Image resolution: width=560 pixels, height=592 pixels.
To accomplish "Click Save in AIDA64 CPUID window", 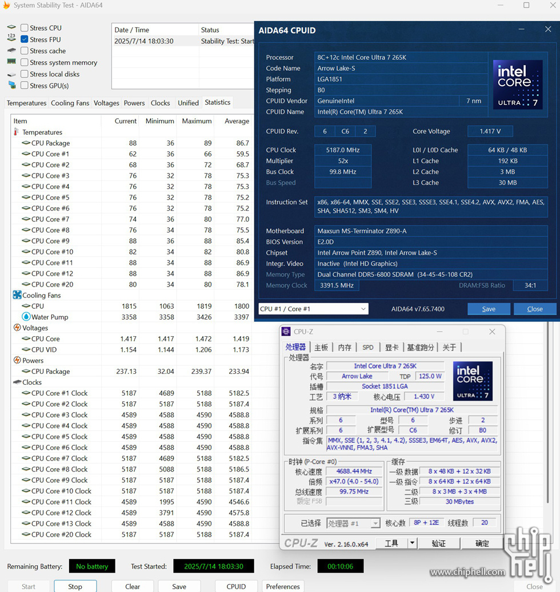I will click(489, 309).
